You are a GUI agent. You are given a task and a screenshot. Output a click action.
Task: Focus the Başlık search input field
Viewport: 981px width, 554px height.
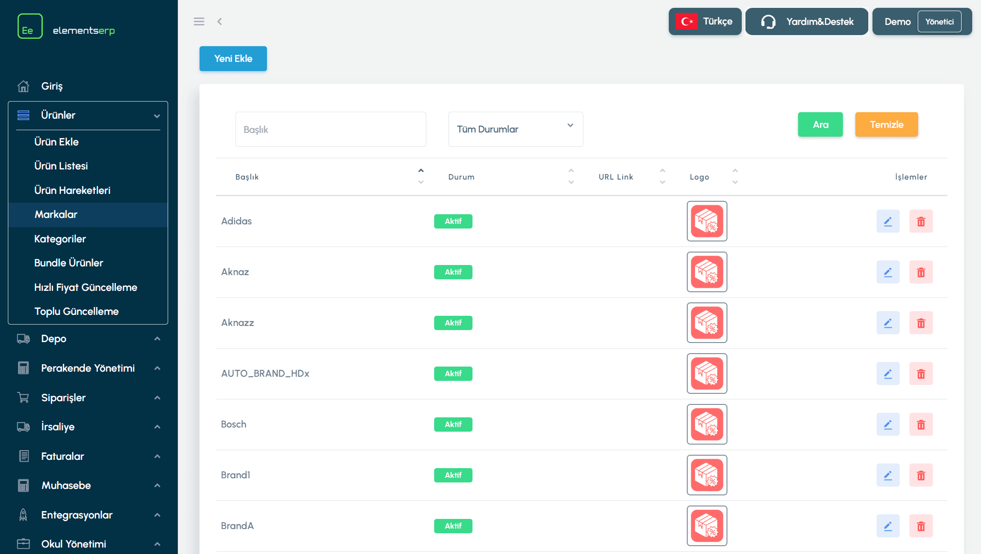pyautogui.click(x=331, y=129)
